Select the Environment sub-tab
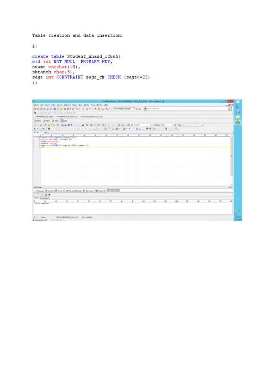 (45, 198)
